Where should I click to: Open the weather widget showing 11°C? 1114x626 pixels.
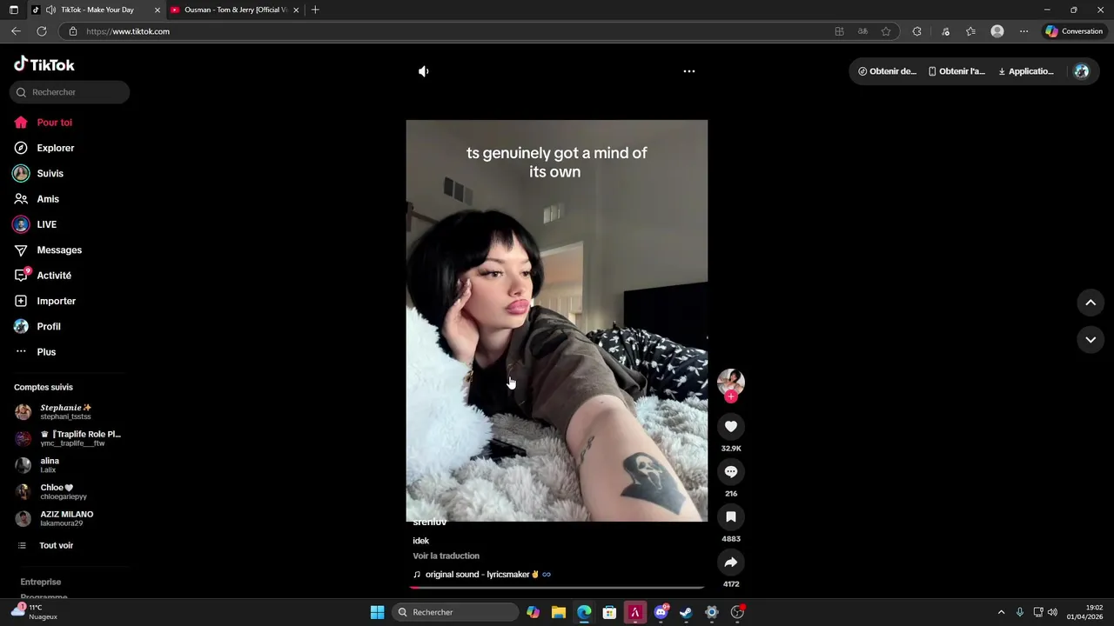pos(35,612)
